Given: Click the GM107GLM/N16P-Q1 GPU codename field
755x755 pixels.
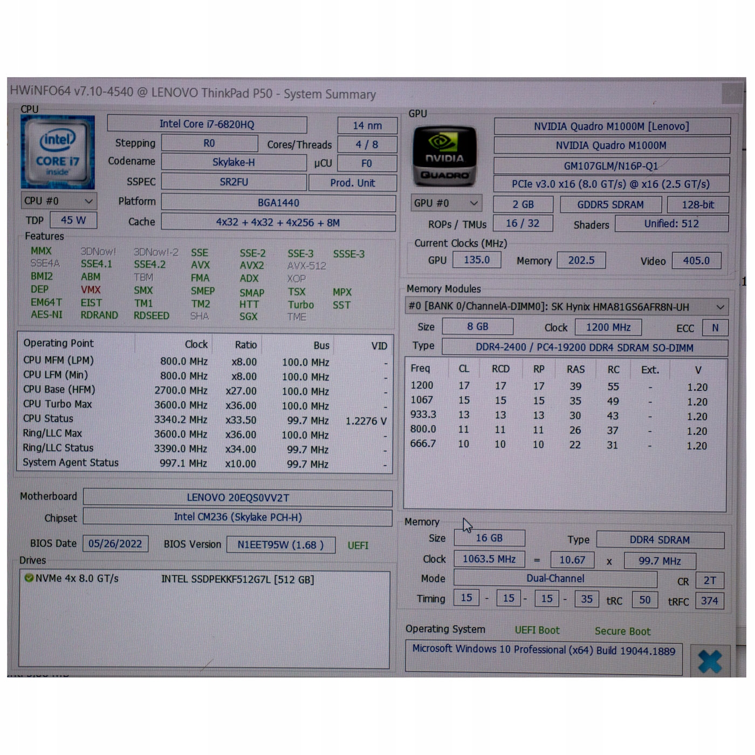Looking at the screenshot, I should 611,166.
